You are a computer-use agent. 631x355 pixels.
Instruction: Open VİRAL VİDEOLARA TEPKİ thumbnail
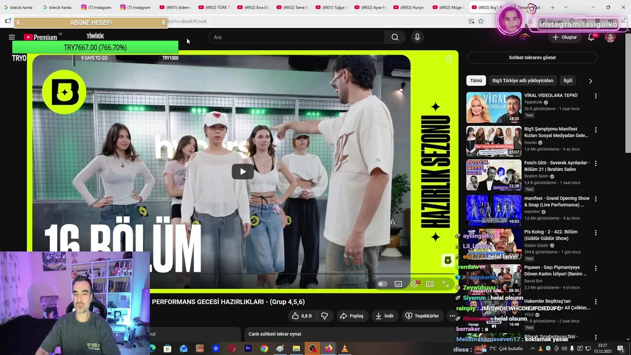pos(494,107)
